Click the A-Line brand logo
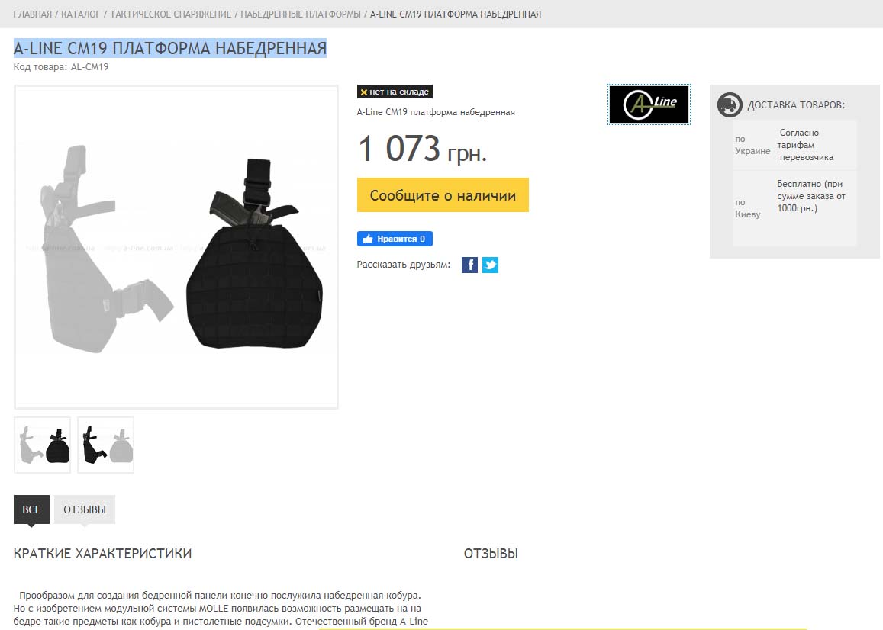 pyautogui.click(x=649, y=104)
